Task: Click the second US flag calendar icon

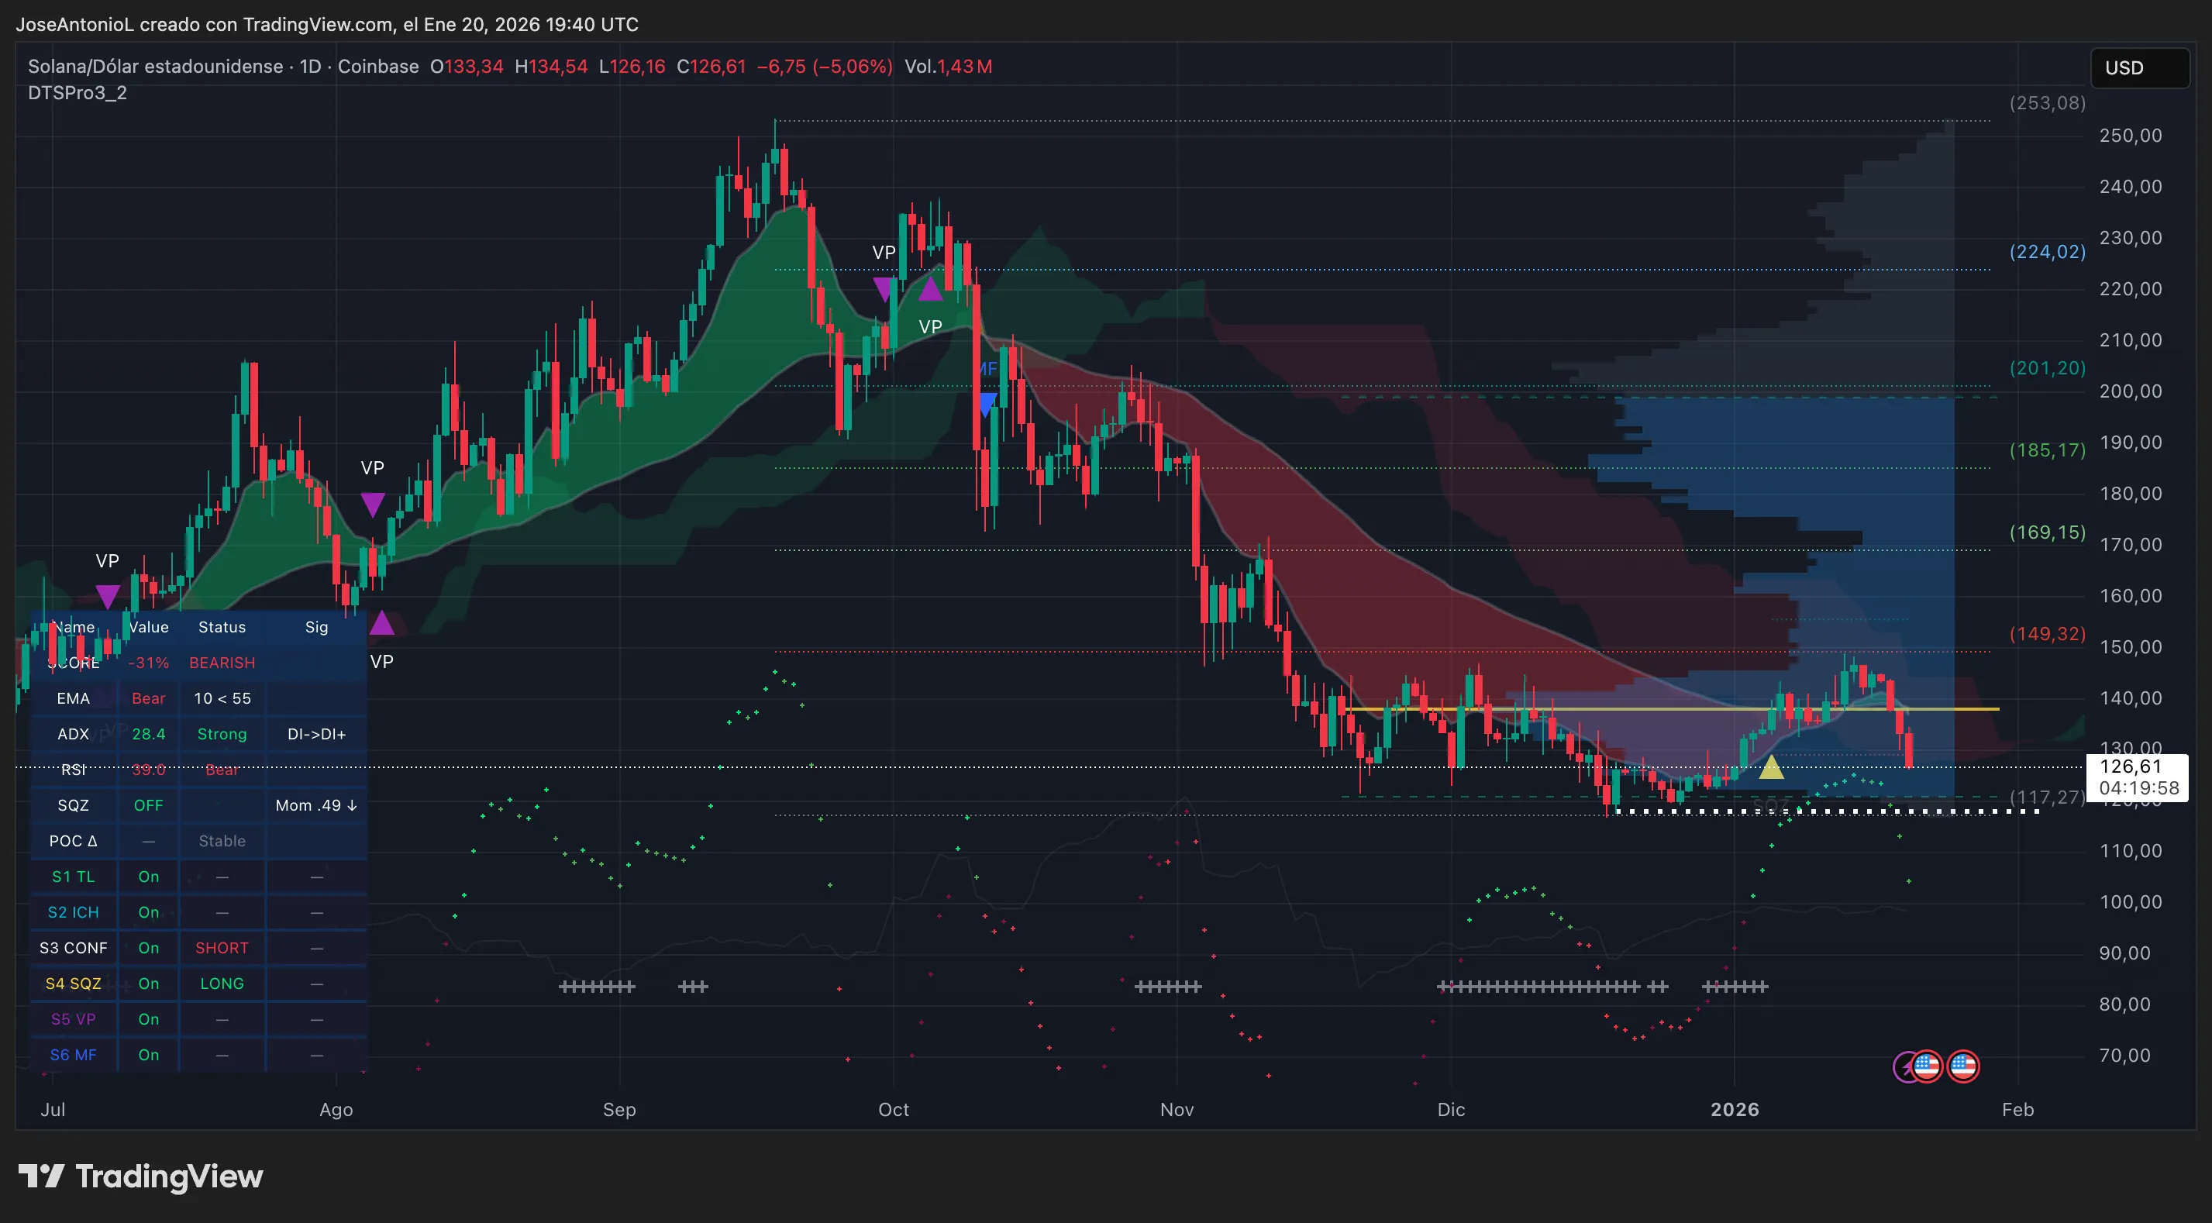Action: [1963, 1066]
